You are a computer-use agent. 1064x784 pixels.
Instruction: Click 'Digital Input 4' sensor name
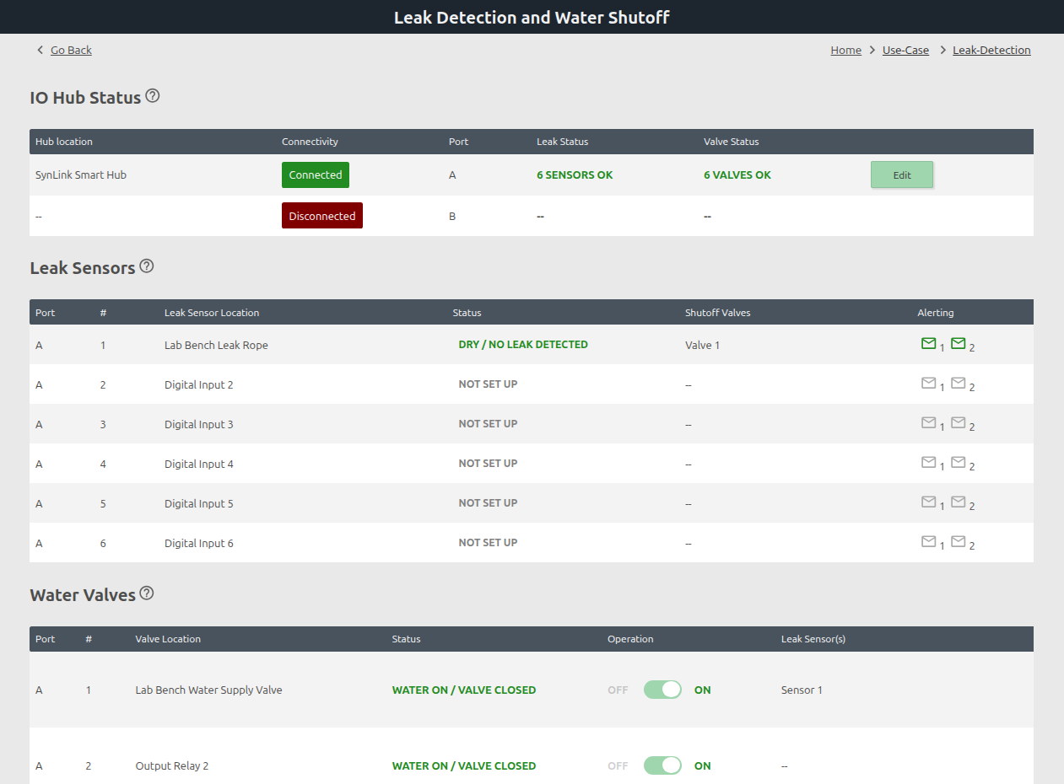point(199,464)
